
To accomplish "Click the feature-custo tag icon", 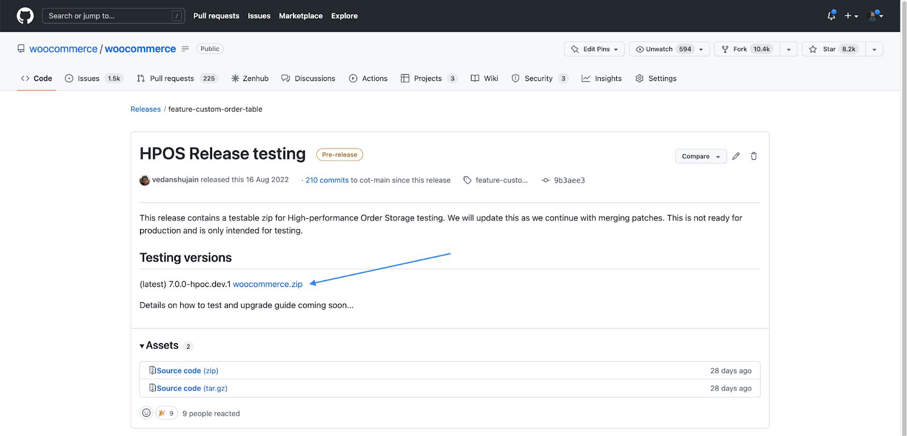I will coord(468,180).
